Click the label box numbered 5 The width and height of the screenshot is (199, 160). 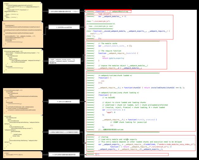pyautogui.click(x=64, y=132)
